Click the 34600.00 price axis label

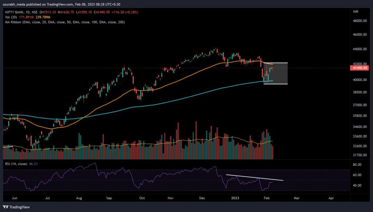tap(360, 127)
